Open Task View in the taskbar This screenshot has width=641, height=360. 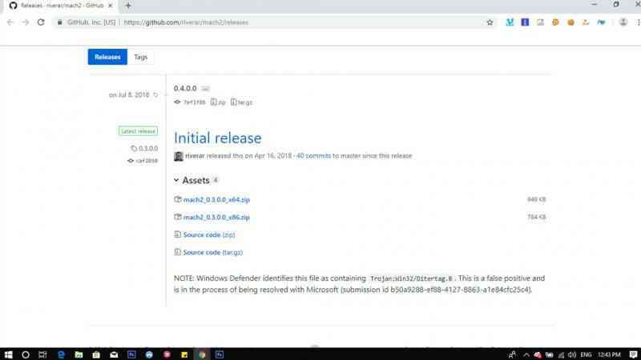[x=42, y=354]
